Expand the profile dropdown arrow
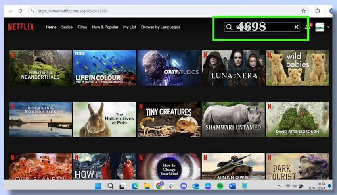This screenshot has width=337, height=195. 328,27
